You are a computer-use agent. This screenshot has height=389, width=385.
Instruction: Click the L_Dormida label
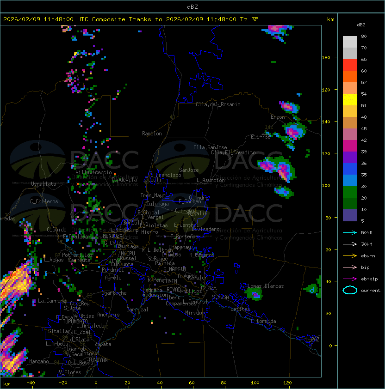point(263,321)
